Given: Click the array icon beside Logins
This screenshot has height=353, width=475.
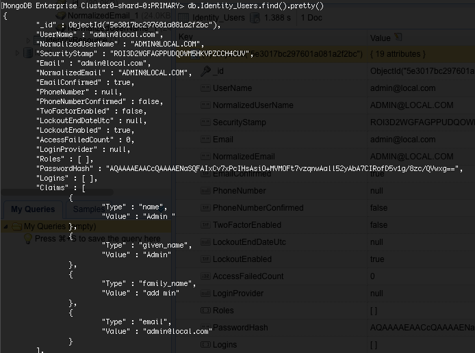Looking at the screenshot, I should click(x=205, y=345).
